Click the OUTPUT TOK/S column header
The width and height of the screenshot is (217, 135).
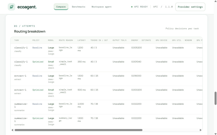[x=120, y=40]
